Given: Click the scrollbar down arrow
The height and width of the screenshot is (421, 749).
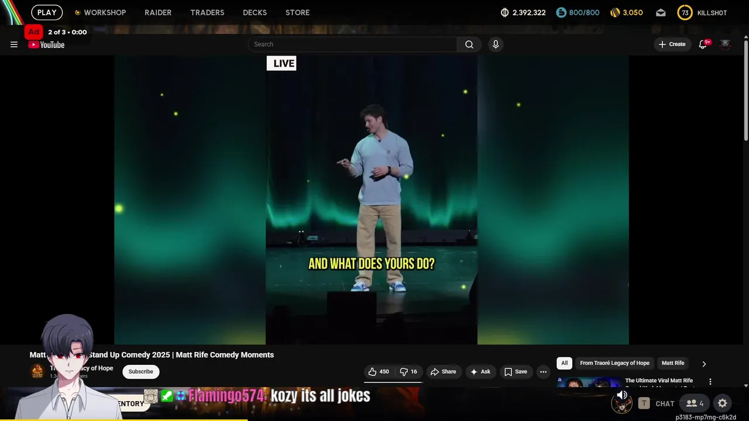Looking at the screenshot, I should [745, 386].
